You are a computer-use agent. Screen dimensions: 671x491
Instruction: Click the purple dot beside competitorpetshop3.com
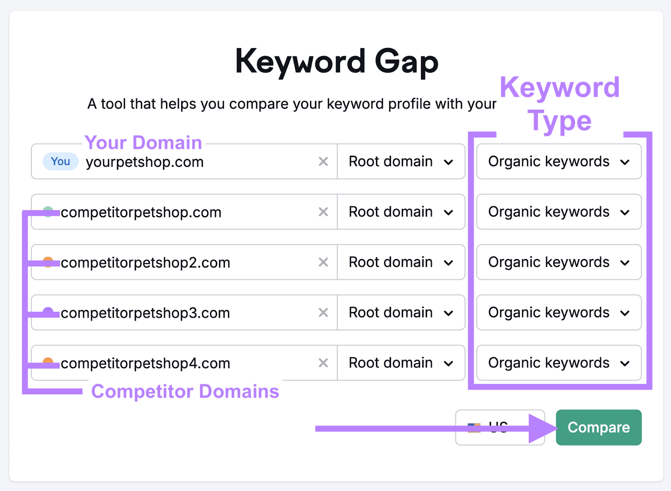click(49, 313)
